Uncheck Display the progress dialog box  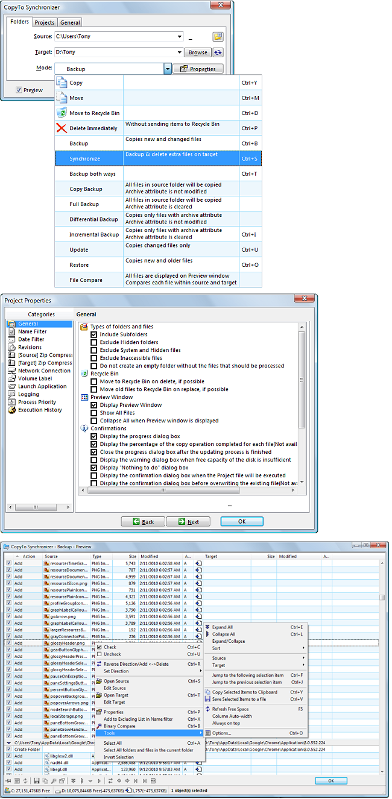click(x=93, y=436)
